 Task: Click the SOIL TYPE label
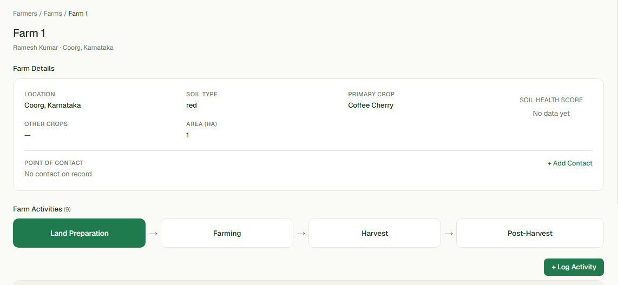[x=202, y=95]
